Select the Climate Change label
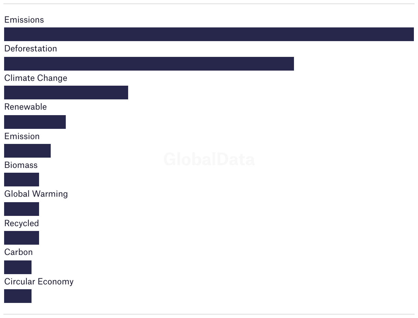Screen dimensions: 418x318 point(36,78)
